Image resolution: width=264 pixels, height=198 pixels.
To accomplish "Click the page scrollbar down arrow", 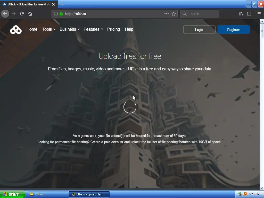I will (262, 188).
